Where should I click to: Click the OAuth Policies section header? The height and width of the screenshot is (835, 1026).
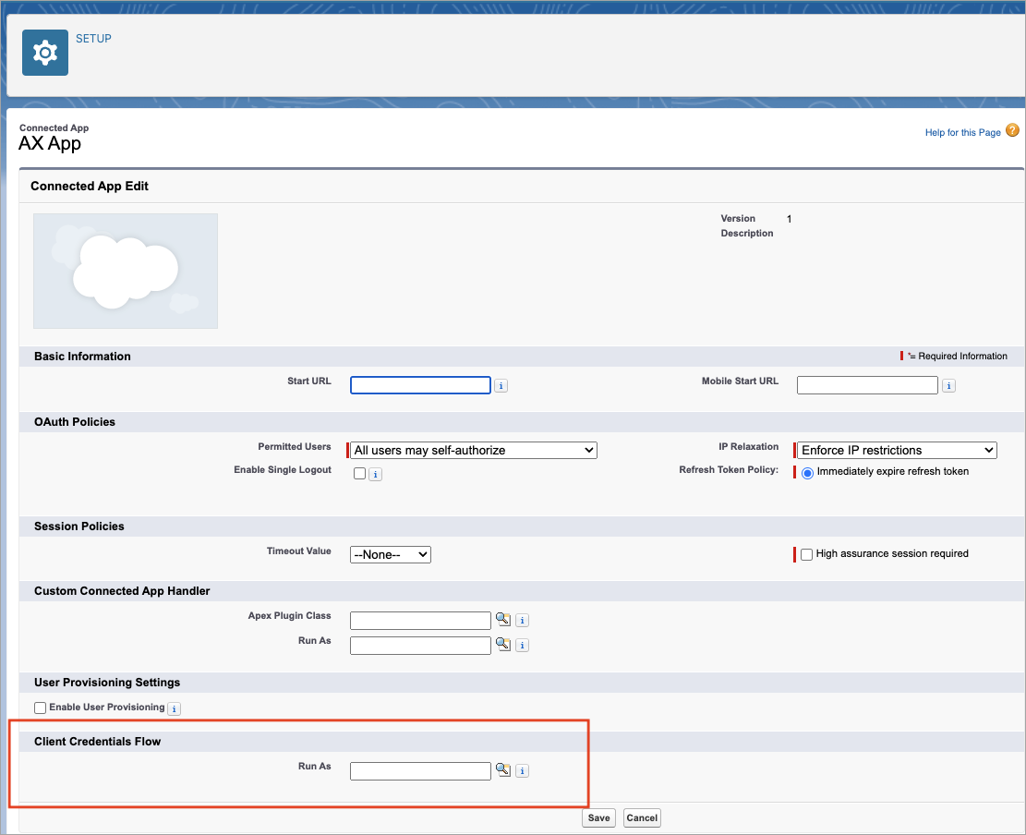75,422
